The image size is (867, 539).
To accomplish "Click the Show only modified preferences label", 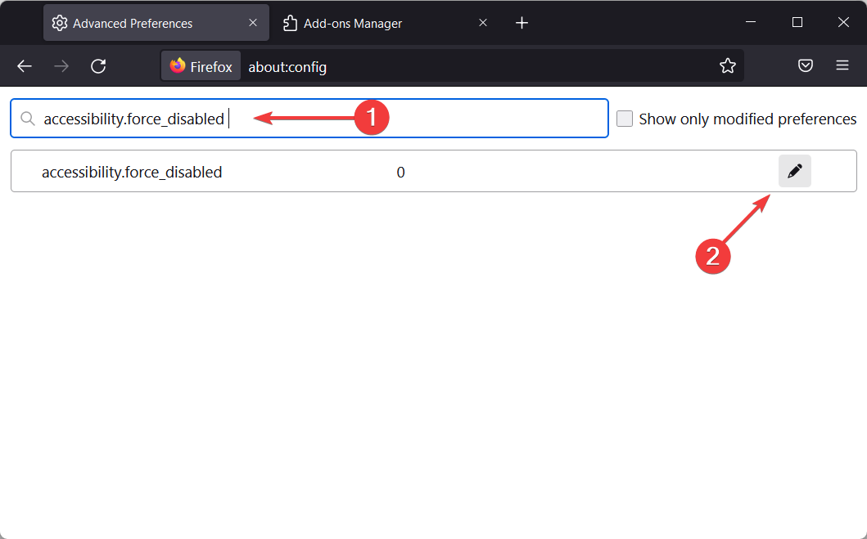I will pos(747,119).
